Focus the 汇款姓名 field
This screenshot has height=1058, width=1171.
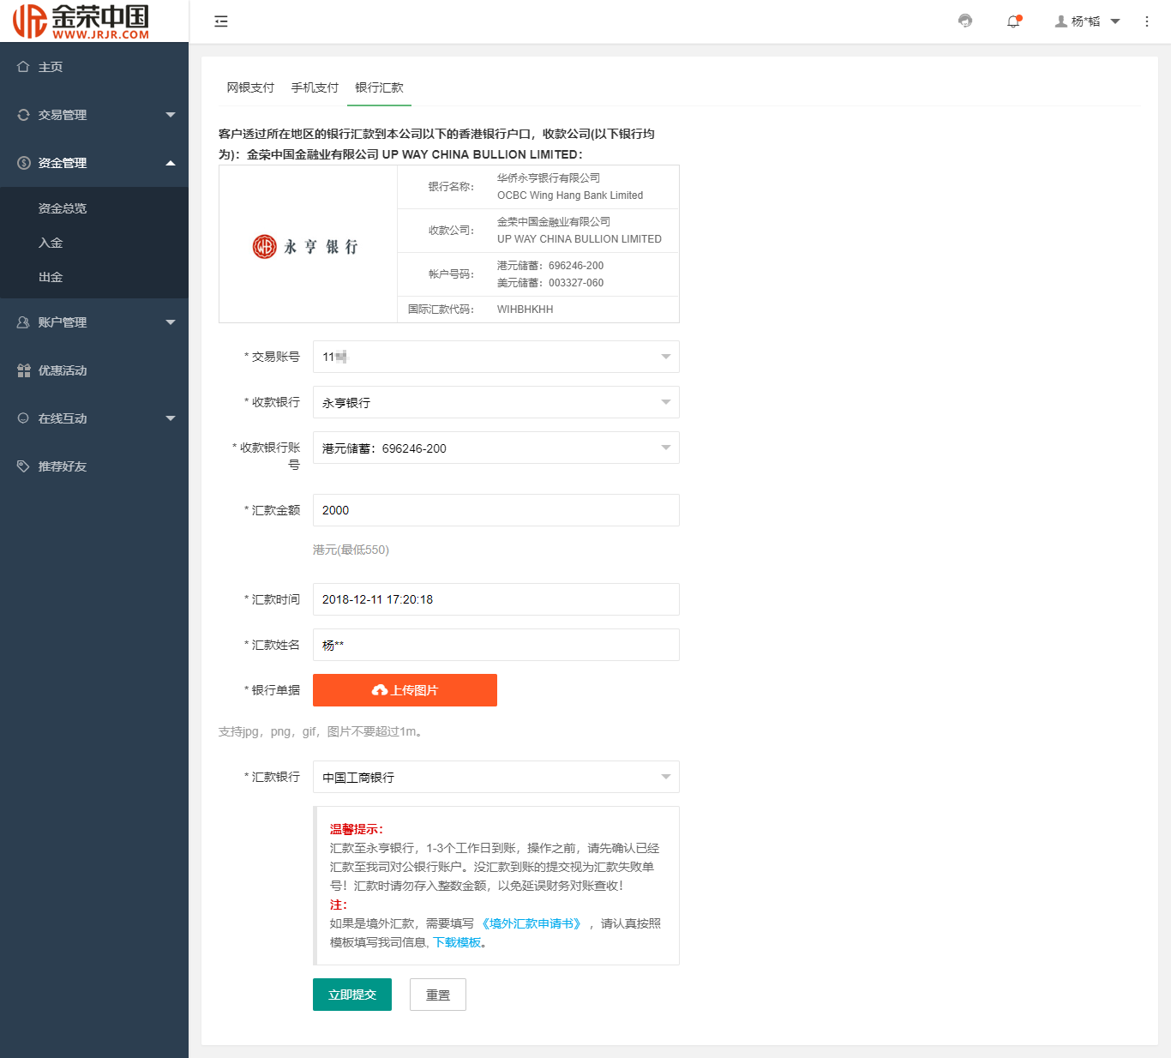[x=495, y=645]
